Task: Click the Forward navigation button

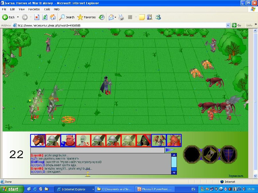Action: (x=25, y=17)
